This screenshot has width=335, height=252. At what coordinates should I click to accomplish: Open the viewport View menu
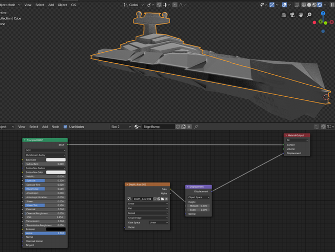click(28, 5)
